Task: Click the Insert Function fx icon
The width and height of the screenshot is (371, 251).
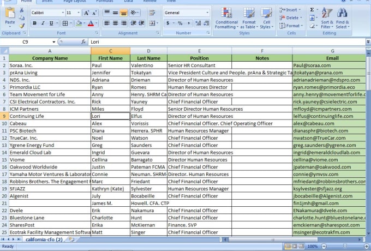Action: click(83, 42)
